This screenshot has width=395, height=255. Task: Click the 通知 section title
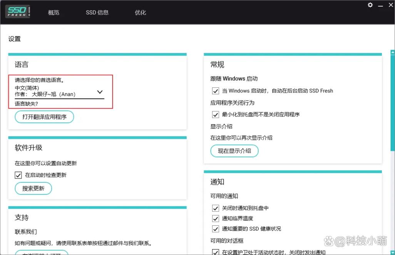click(x=217, y=182)
